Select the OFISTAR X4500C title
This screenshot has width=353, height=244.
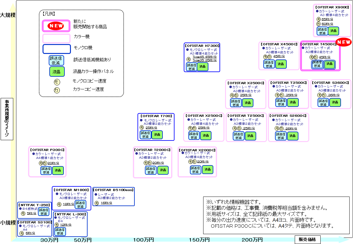click(x=279, y=44)
